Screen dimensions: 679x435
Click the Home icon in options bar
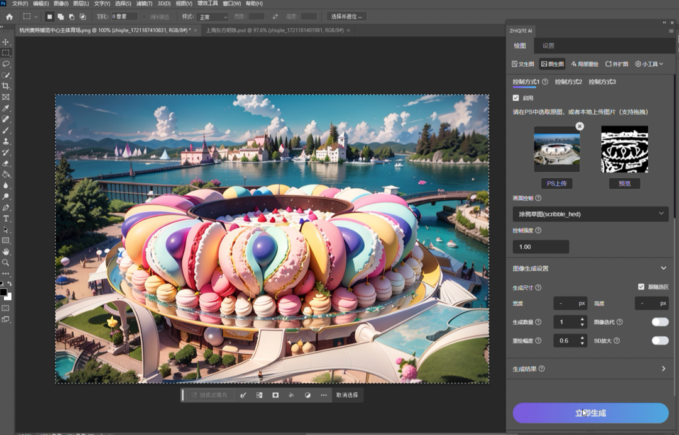click(x=9, y=16)
